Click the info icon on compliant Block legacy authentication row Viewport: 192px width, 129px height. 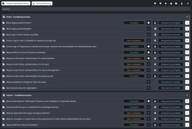tap(148, 23)
